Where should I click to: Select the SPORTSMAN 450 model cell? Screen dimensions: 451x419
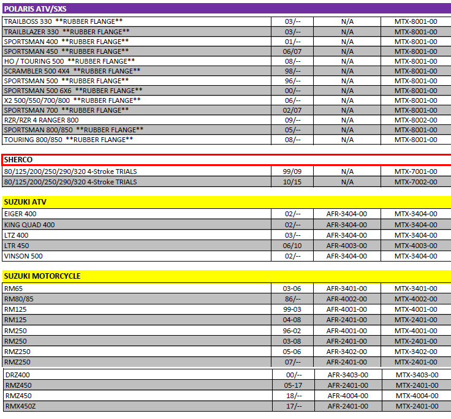137,51
